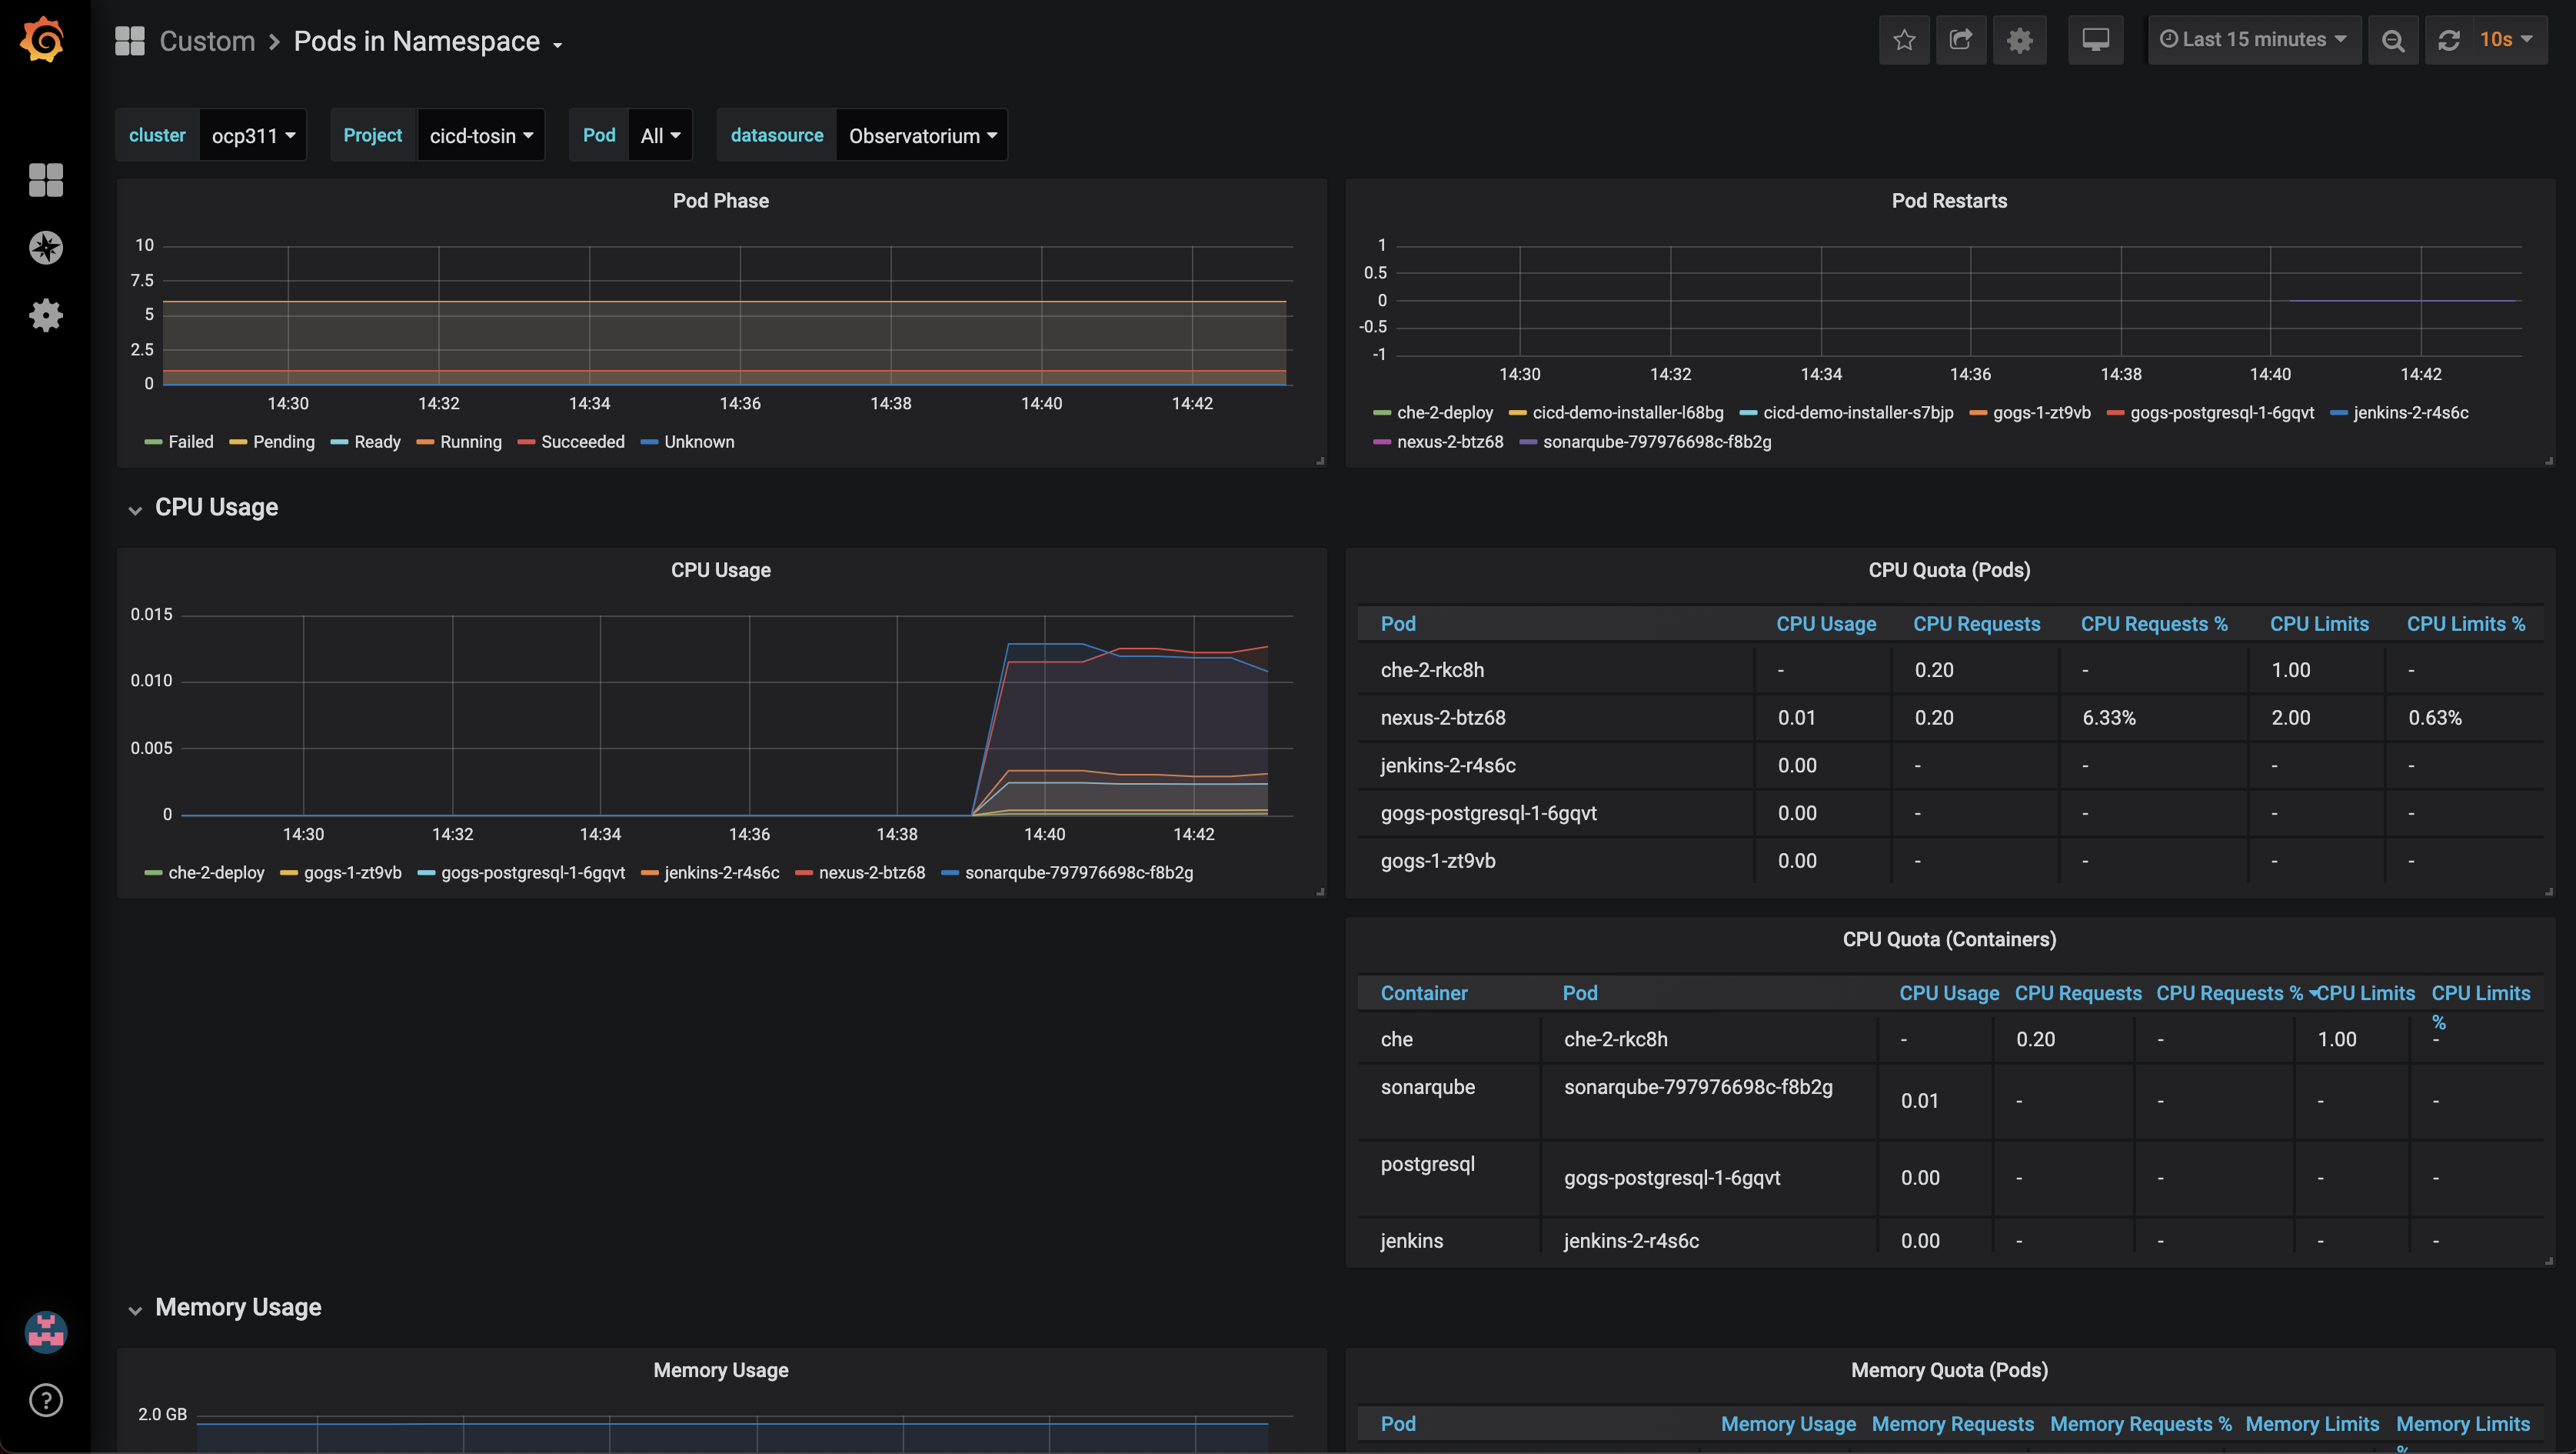The width and height of the screenshot is (2576, 1454).
Task: Click the Succeeded legend color swatch
Action: point(526,442)
